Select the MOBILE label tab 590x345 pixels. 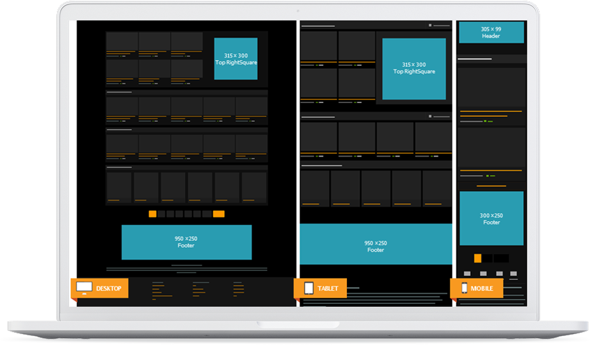[482, 288]
